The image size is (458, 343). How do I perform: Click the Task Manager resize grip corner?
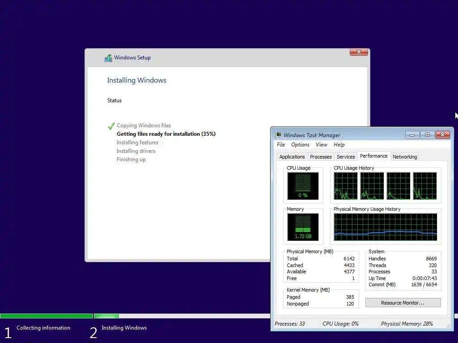(448, 326)
